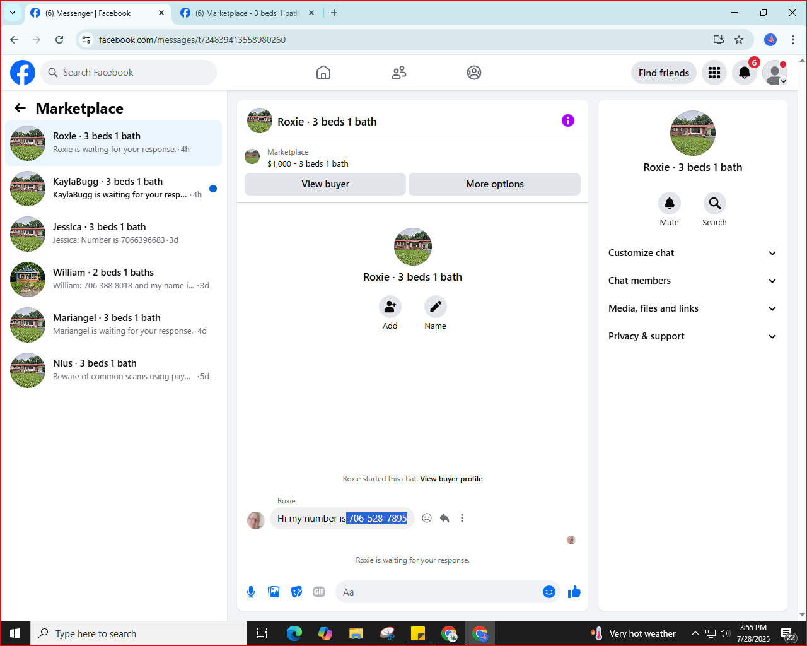Click Roxie's sender avatar beside message
Screen dimensions: 807x646
pos(256,520)
